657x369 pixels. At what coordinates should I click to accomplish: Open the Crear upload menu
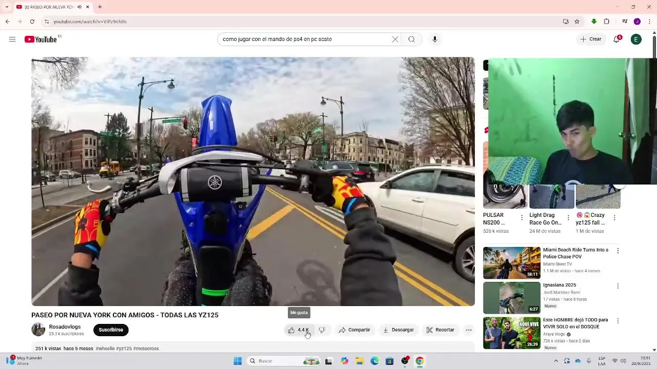(x=591, y=39)
